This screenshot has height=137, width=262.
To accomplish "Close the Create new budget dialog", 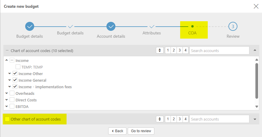I will tap(256, 6).
